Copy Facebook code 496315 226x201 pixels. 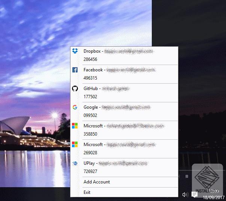pos(90,78)
